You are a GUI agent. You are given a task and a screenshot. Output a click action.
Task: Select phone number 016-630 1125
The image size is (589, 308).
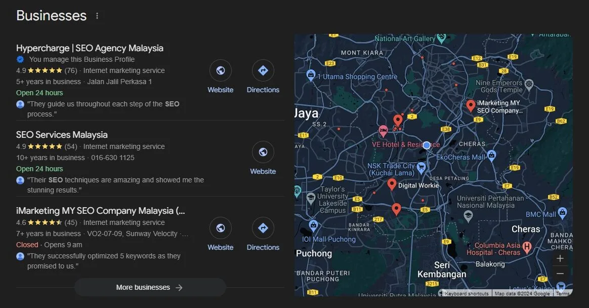coord(113,158)
